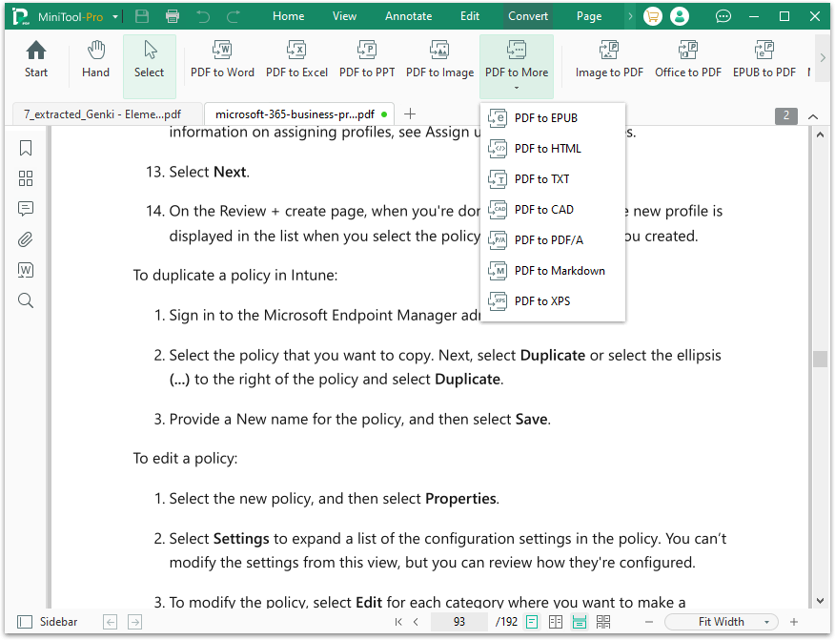Open the View tab
The image size is (835, 640).
(x=344, y=16)
